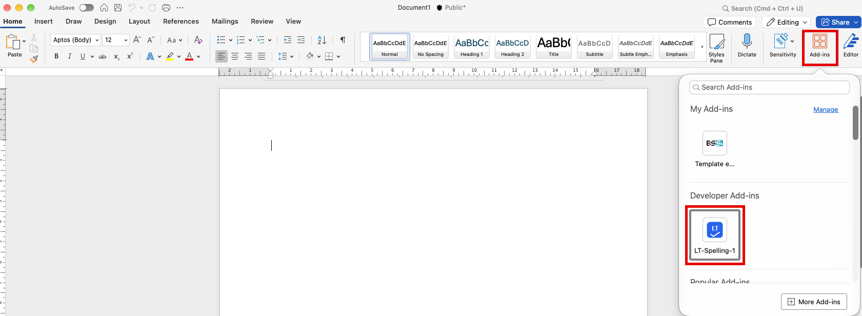Switch to the Review tab
Image resolution: width=862 pixels, height=316 pixels.
pos(262,22)
